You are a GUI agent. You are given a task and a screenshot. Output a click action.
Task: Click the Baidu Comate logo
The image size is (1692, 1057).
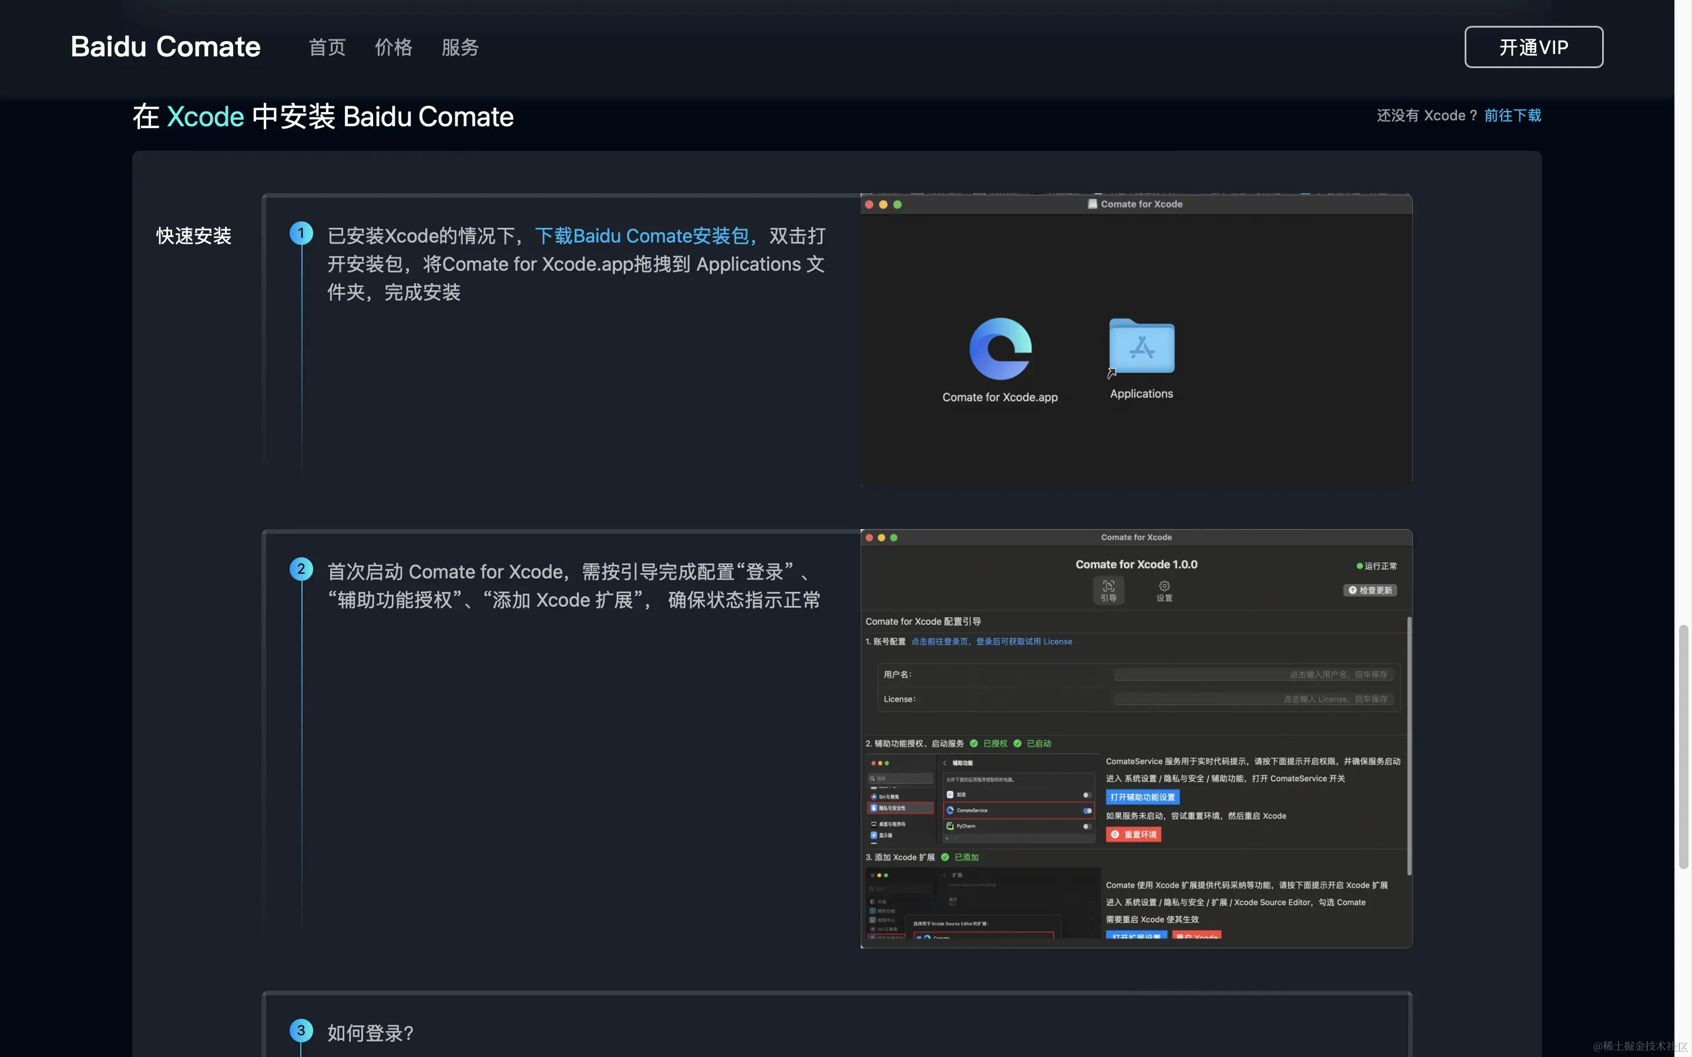pyautogui.click(x=166, y=47)
